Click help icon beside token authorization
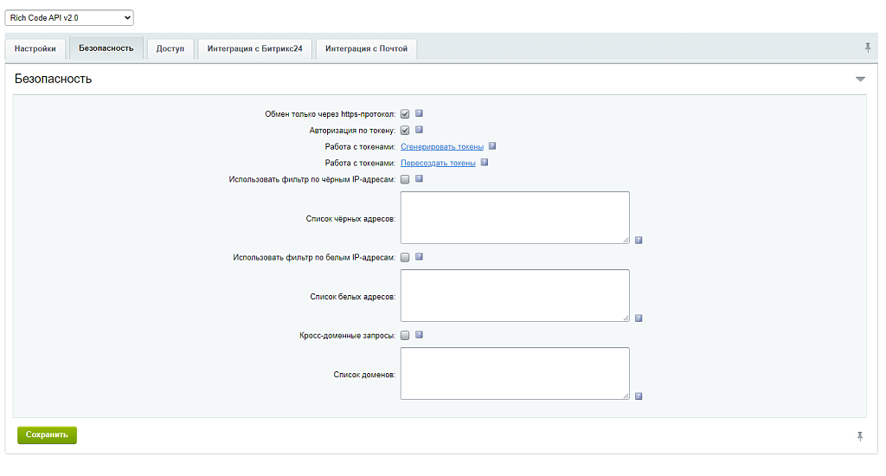 click(x=419, y=130)
